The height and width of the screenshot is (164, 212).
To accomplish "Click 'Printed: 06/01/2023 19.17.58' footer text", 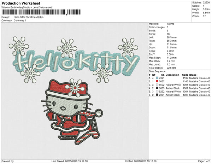I will pos(141,161).
